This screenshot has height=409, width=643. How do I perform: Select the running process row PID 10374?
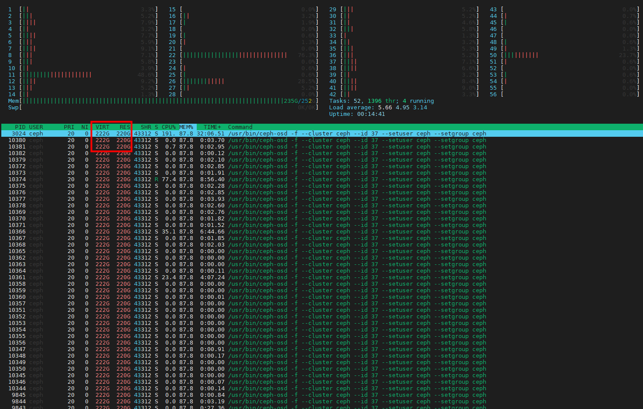click(x=321, y=179)
